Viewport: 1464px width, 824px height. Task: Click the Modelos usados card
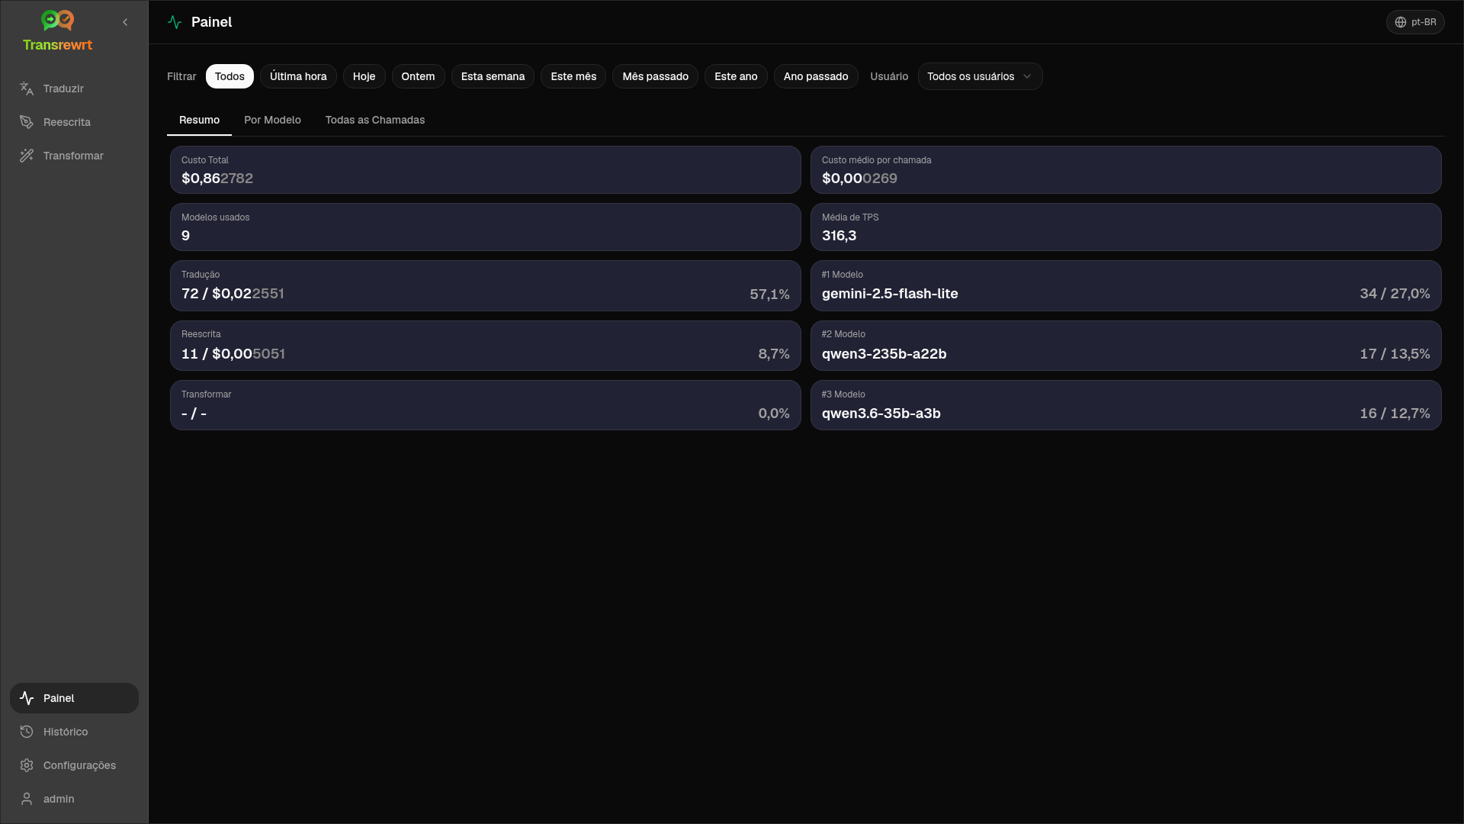click(485, 227)
